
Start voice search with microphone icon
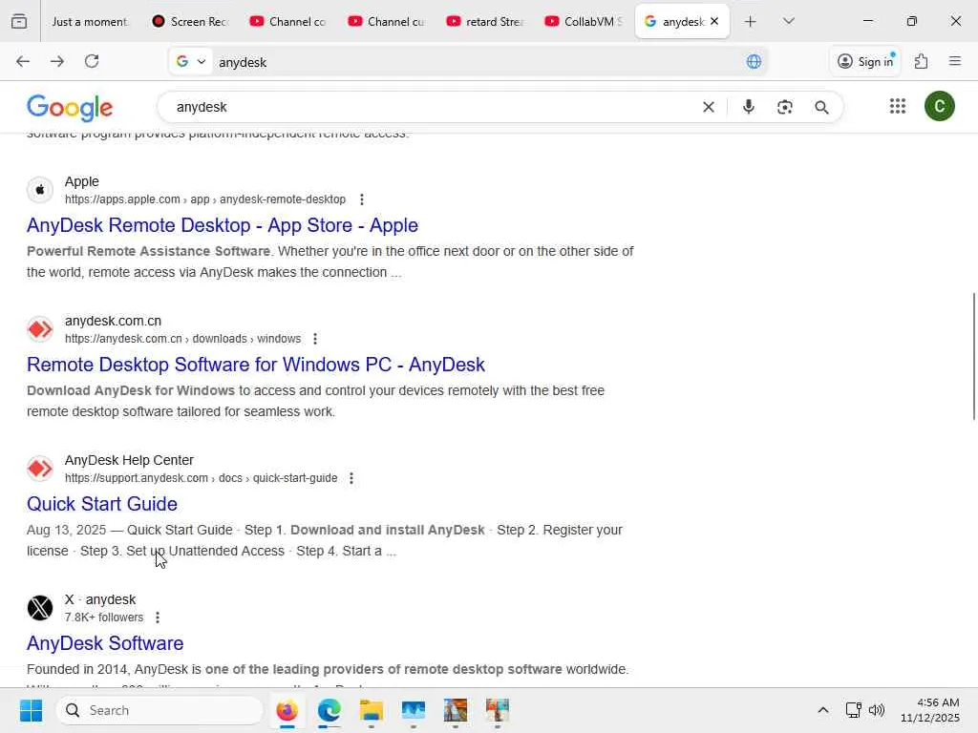click(x=749, y=107)
